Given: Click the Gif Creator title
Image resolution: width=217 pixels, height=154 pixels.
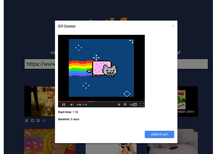Looking at the screenshot, I should tap(67, 26).
